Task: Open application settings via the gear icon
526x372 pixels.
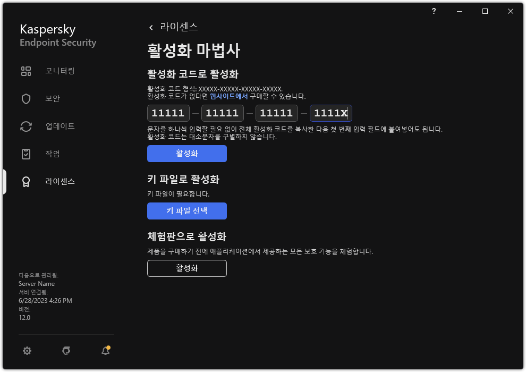Action: 27,351
